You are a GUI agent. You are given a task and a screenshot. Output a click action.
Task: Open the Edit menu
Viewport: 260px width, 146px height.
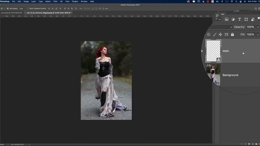tap(19, 2)
